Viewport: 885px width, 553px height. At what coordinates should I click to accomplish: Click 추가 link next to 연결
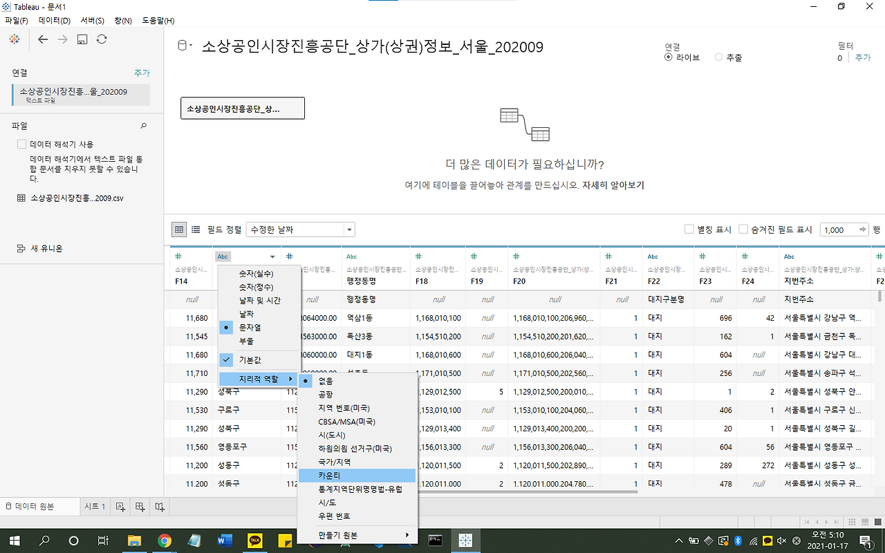tap(142, 73)
